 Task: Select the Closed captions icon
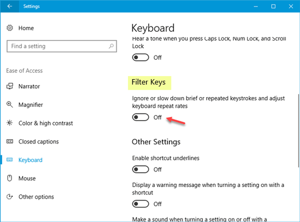click(x=10, y=141)
